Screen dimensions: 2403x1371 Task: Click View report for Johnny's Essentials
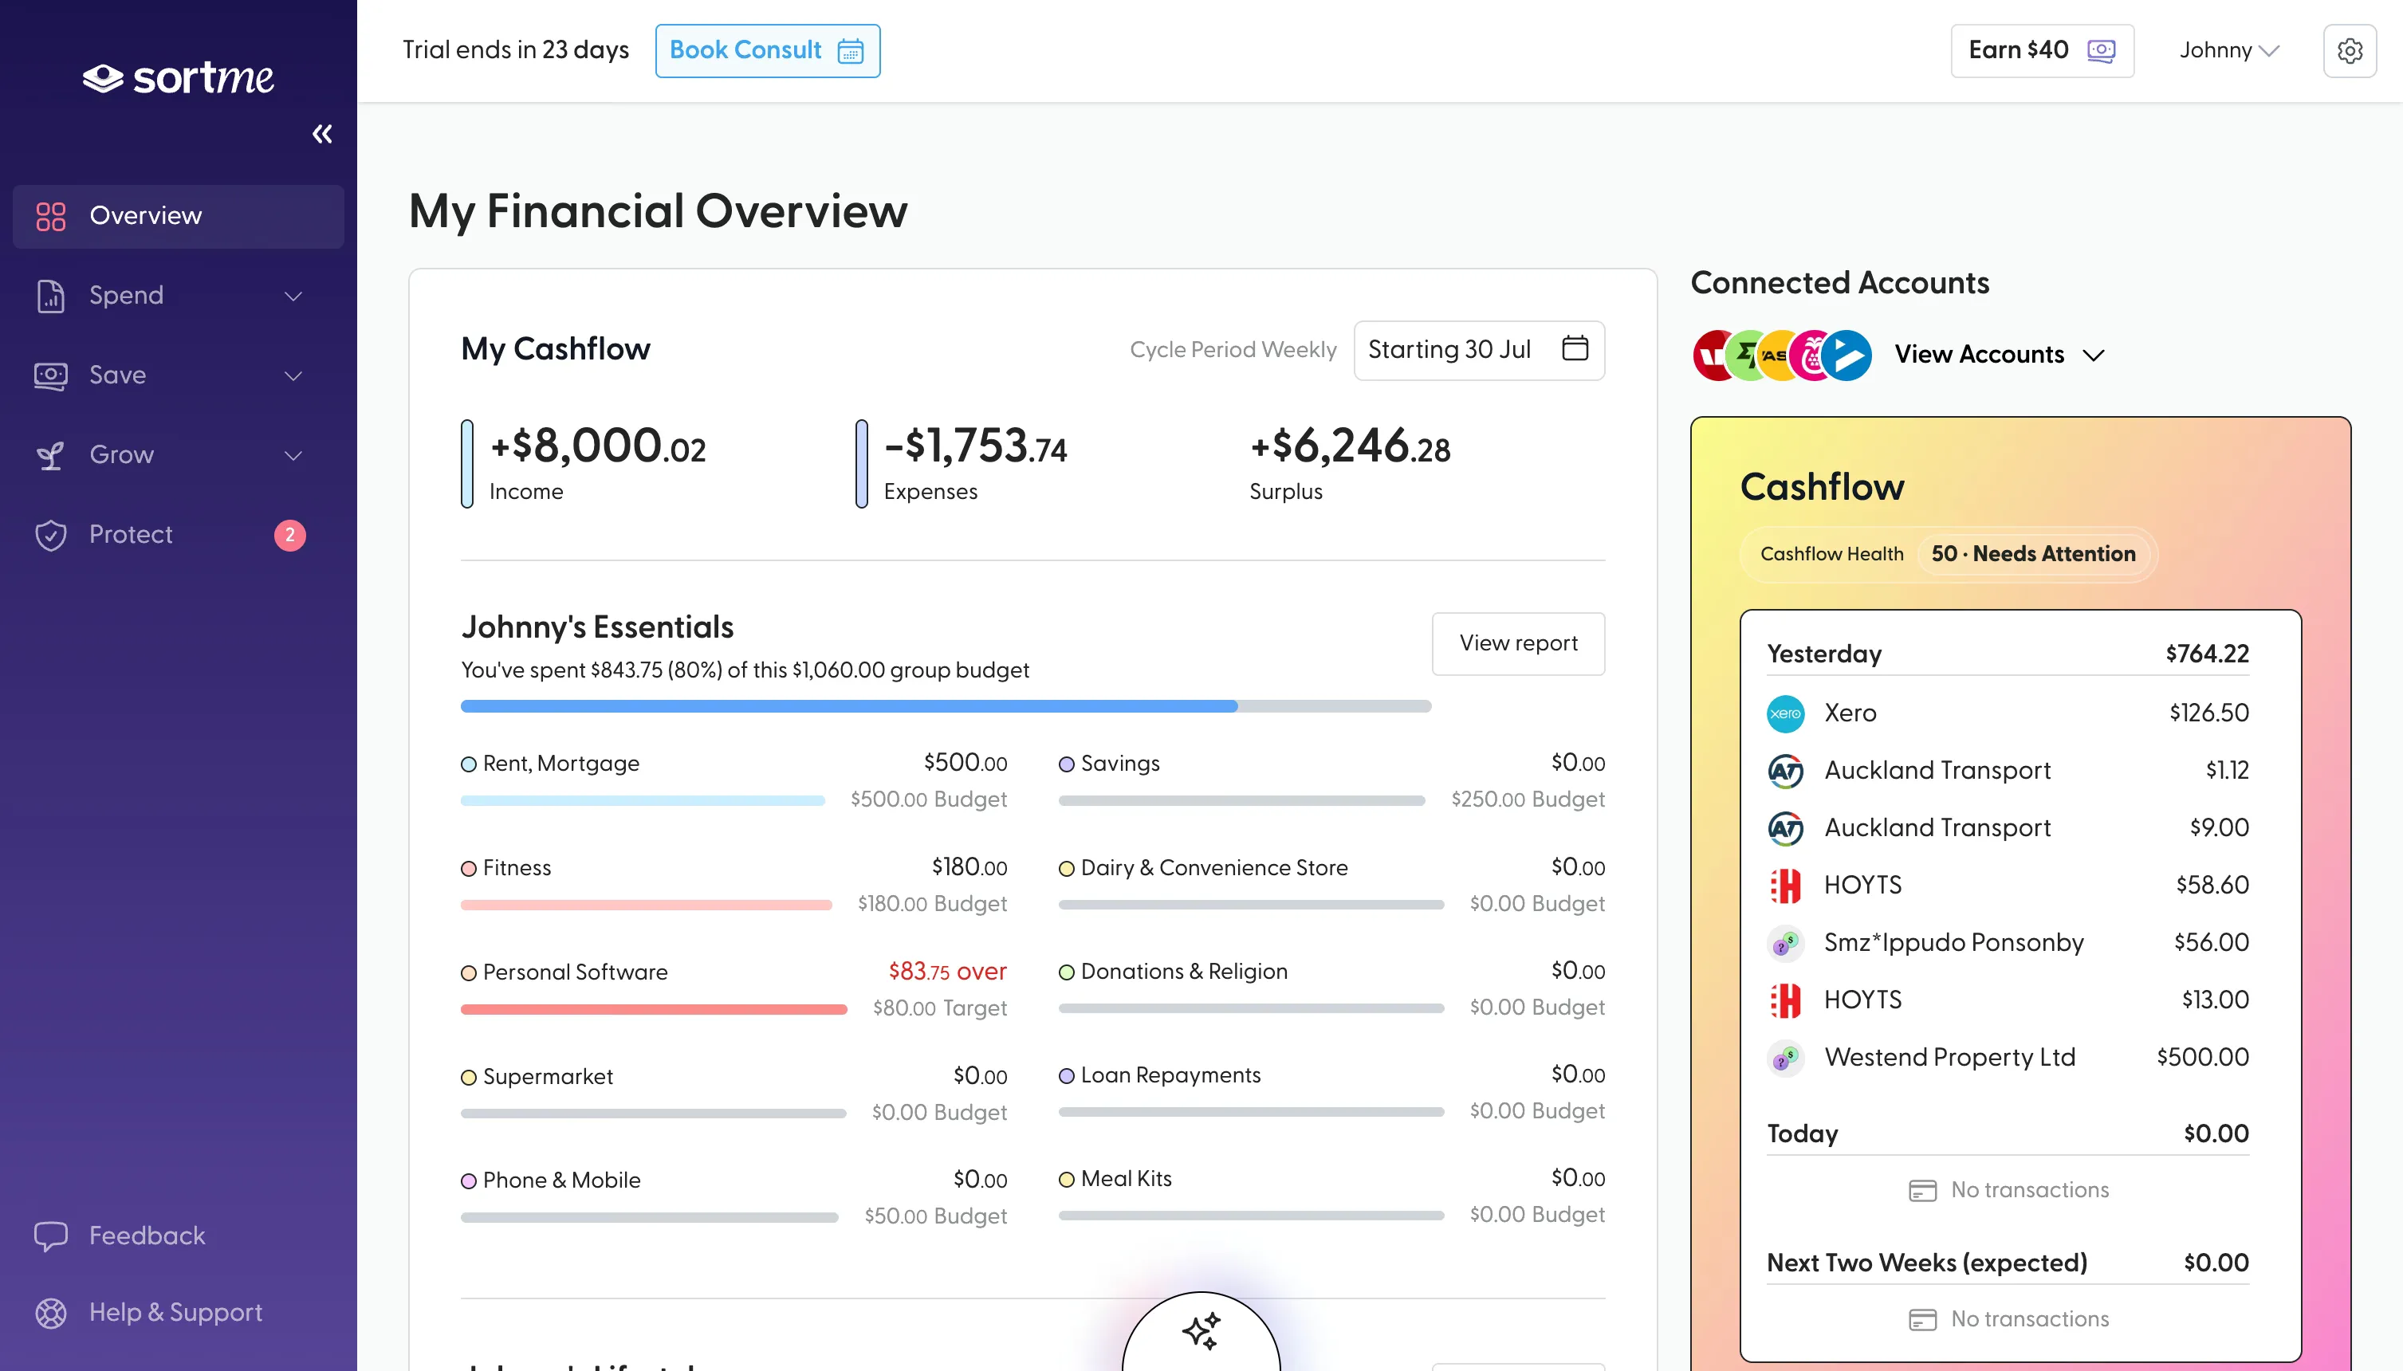[1518, 643]
